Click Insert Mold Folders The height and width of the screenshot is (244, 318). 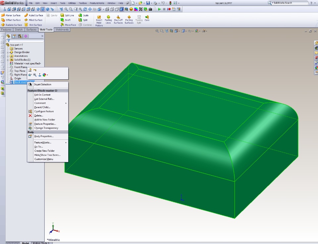99,21
